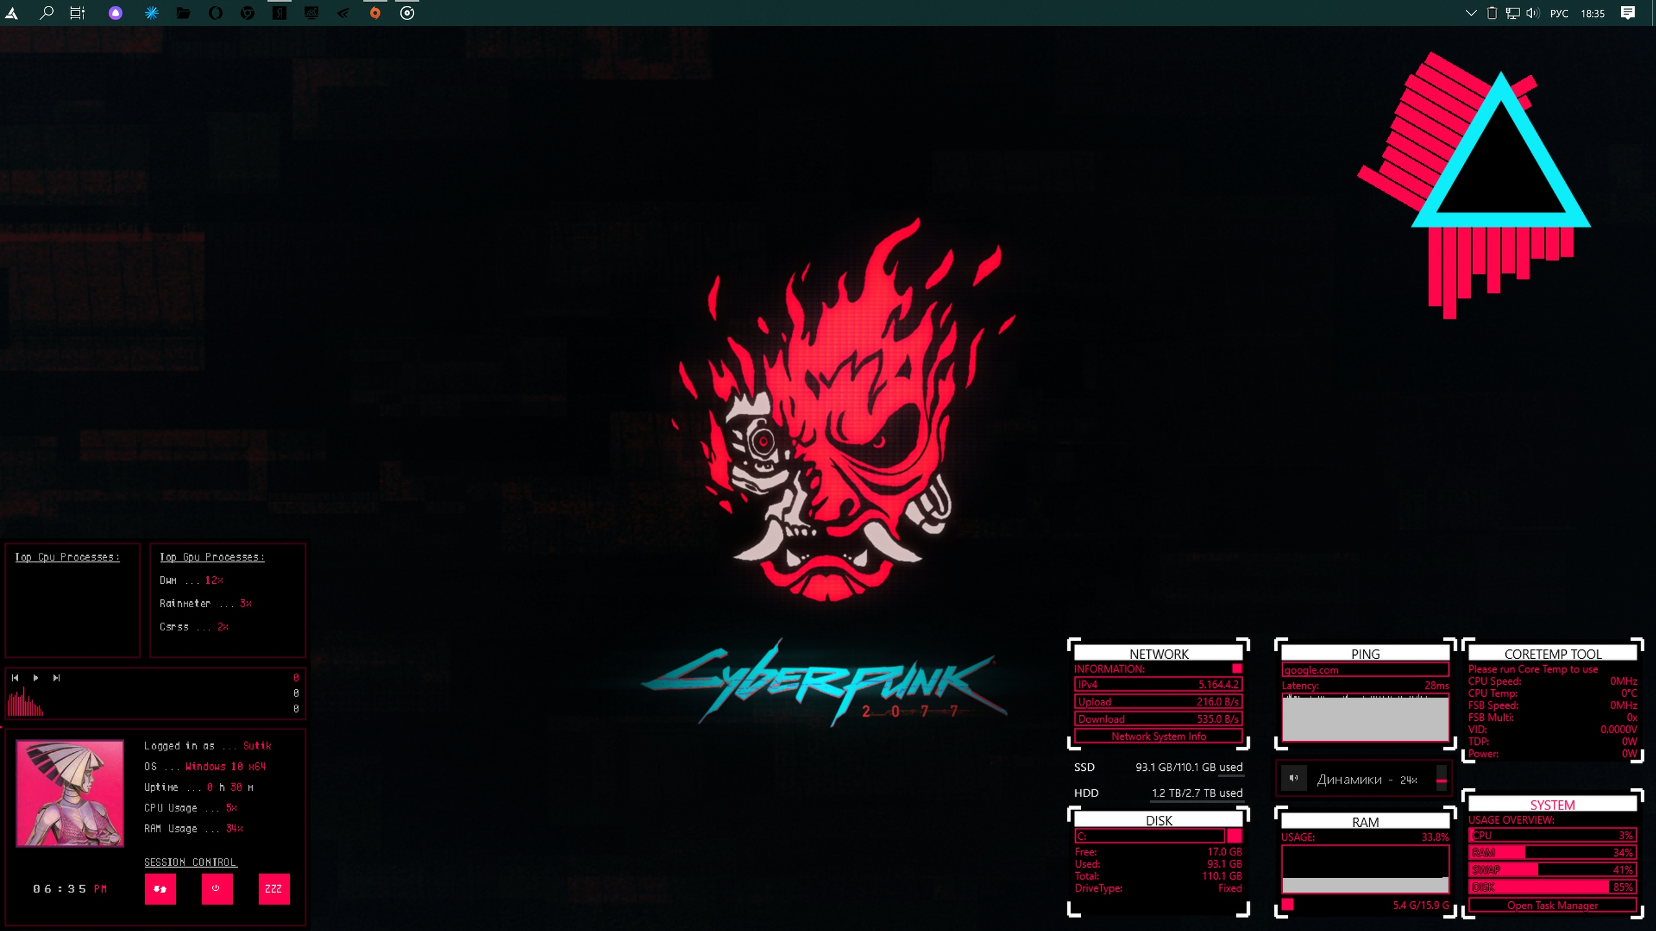This screenshot has width=1656, height=931.
Task: Click the Csrss 2% process row
Action: tap(194, 626)
